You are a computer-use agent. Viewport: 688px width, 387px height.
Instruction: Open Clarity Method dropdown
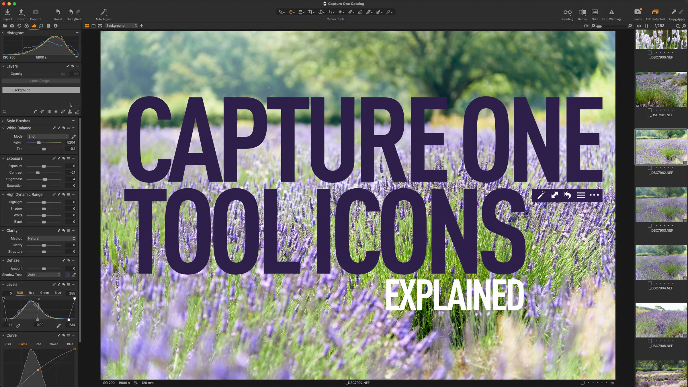click(51, 239)
